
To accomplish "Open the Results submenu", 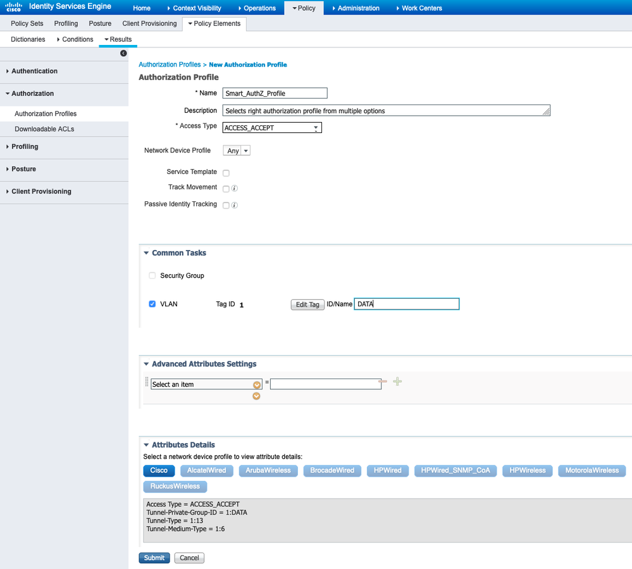I will click(118, 39).
